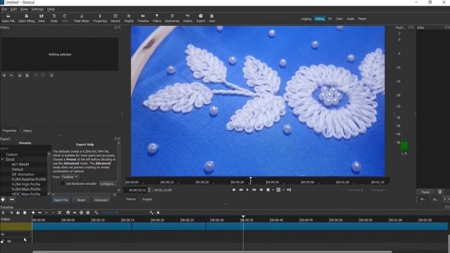Screen dimensions: 450x253
Task: Open the From Timeline dropdown
Action: 69,177
